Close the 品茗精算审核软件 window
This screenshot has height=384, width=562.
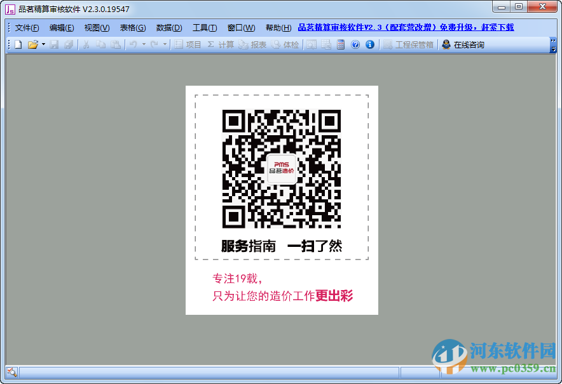point(542,7)
